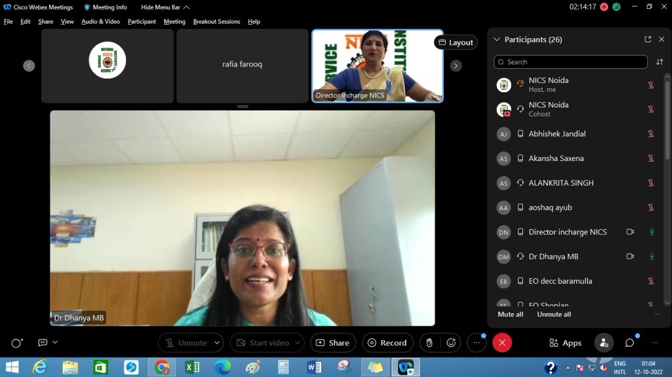672x377 pixels.
Task: Open the Help menu
Action: tap(254, 21)
